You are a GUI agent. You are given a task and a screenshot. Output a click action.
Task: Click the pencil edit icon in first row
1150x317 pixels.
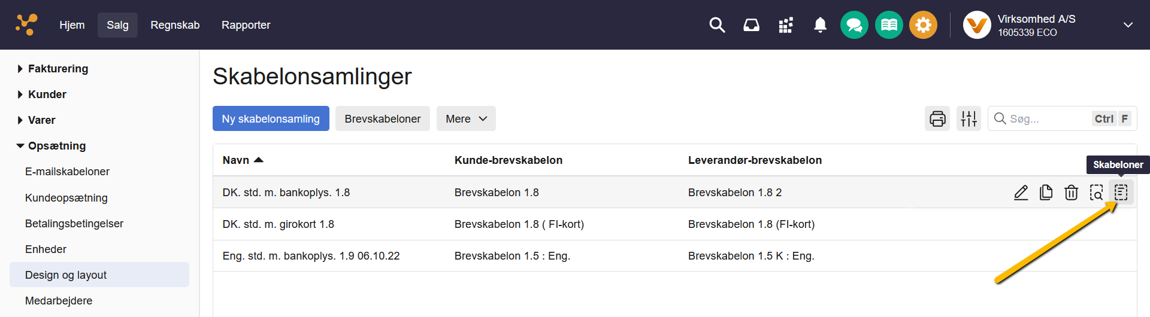pyautogui.click(x=1021, y=193)
